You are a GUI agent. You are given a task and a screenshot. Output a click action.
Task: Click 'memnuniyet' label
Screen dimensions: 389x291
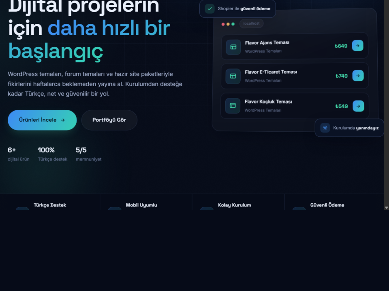click(89, 159)
